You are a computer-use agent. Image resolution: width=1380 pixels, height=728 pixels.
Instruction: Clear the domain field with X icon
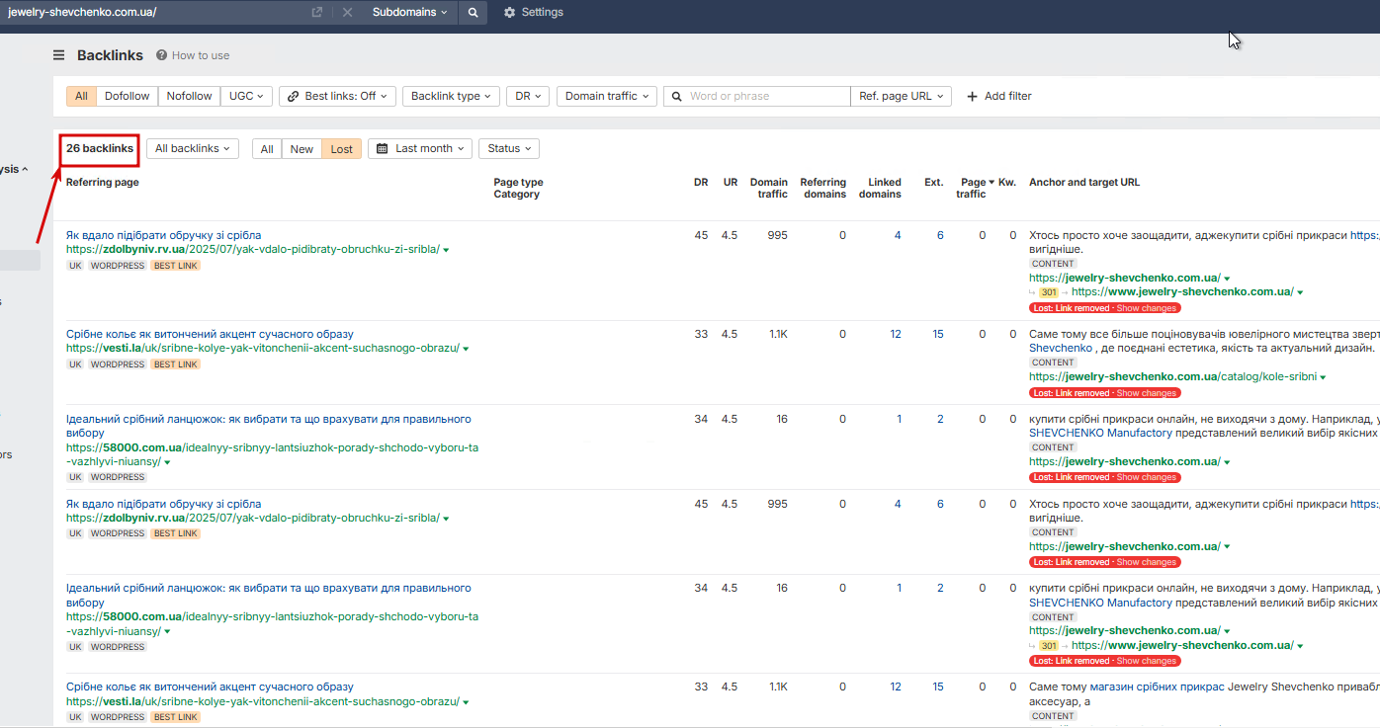[347, 13]
